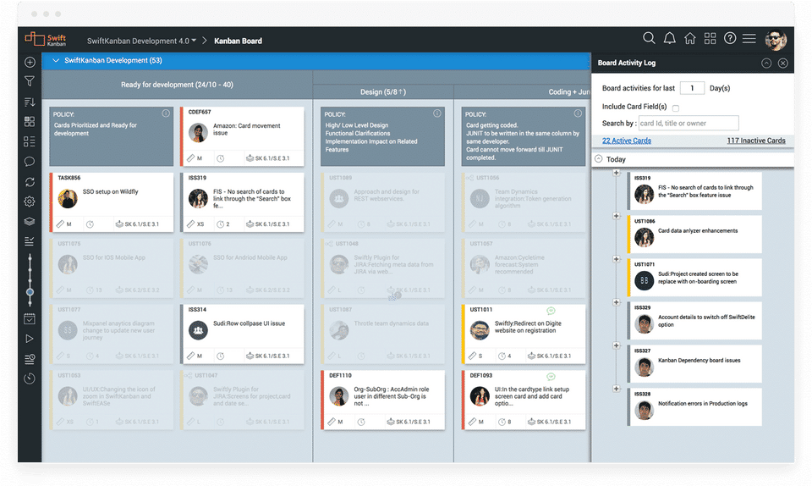Open the filter funnel icon in sidebar
The width and height of the screenshot is (812, 486).
tap(30, 81)
